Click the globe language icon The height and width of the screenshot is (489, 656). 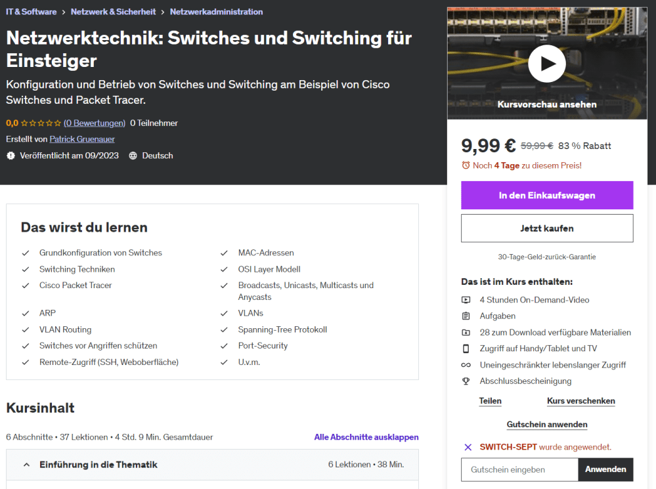coord(133,156)
